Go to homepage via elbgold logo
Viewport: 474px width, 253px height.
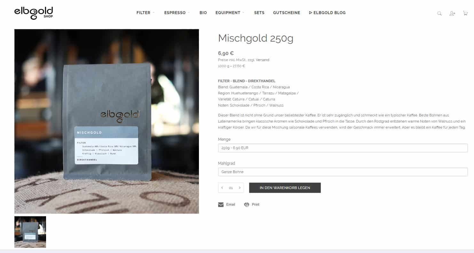point(34,13)
